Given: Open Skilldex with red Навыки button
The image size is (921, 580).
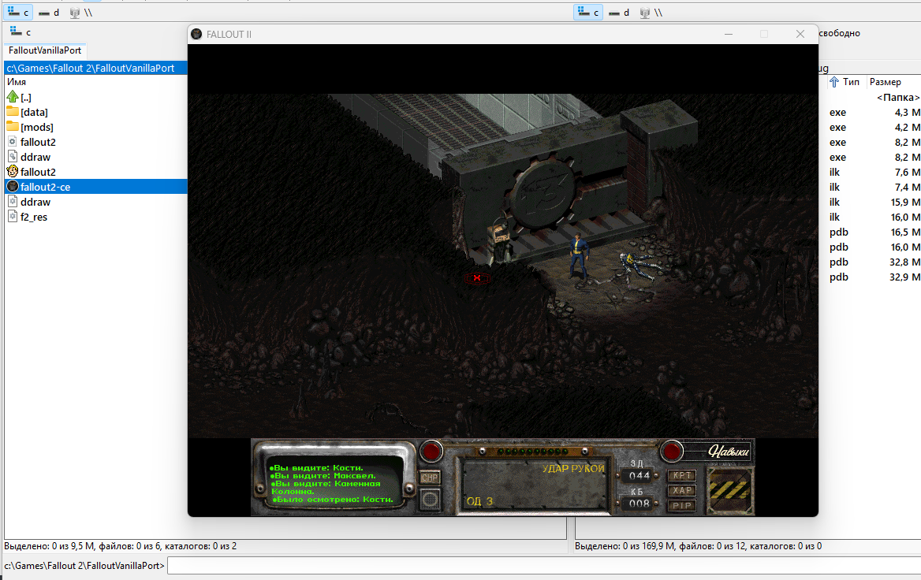Looking at the screenshot, I should (x=671, y=452).
